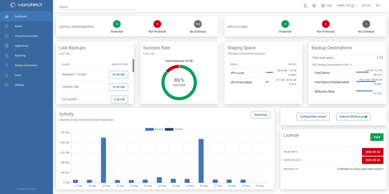Click the globe icon in top bar
The width and height of the screenshot is (389, 194).
tap(314, 6)
